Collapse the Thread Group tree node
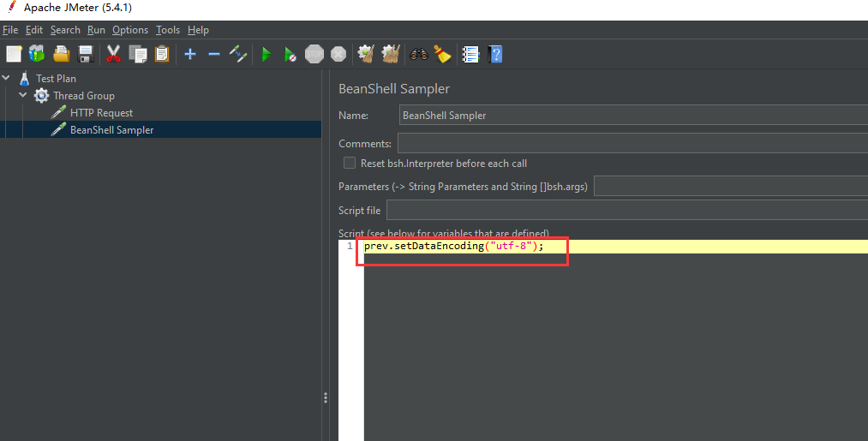The height and width of the screenshot is (441, 868). pyautogui.click(x=22, y=95)
